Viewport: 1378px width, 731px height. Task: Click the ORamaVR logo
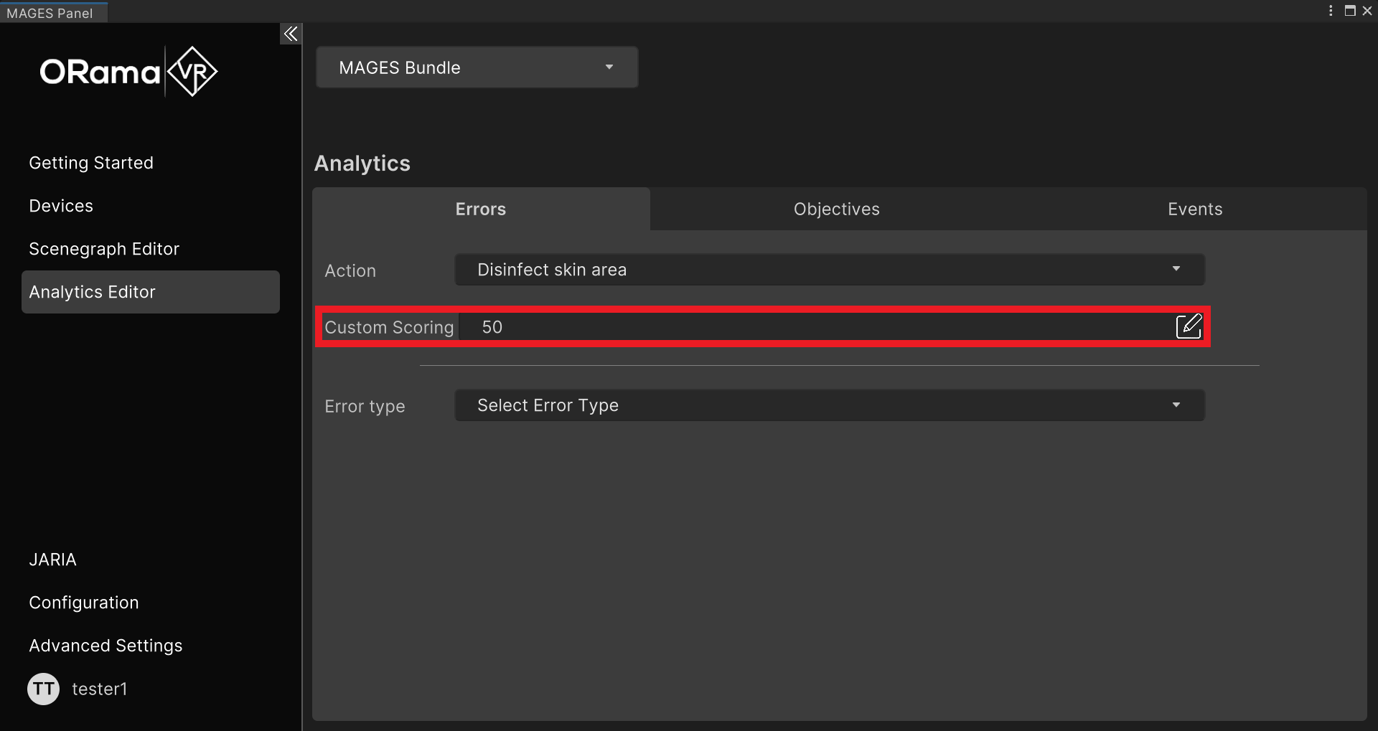coord(128,72)
